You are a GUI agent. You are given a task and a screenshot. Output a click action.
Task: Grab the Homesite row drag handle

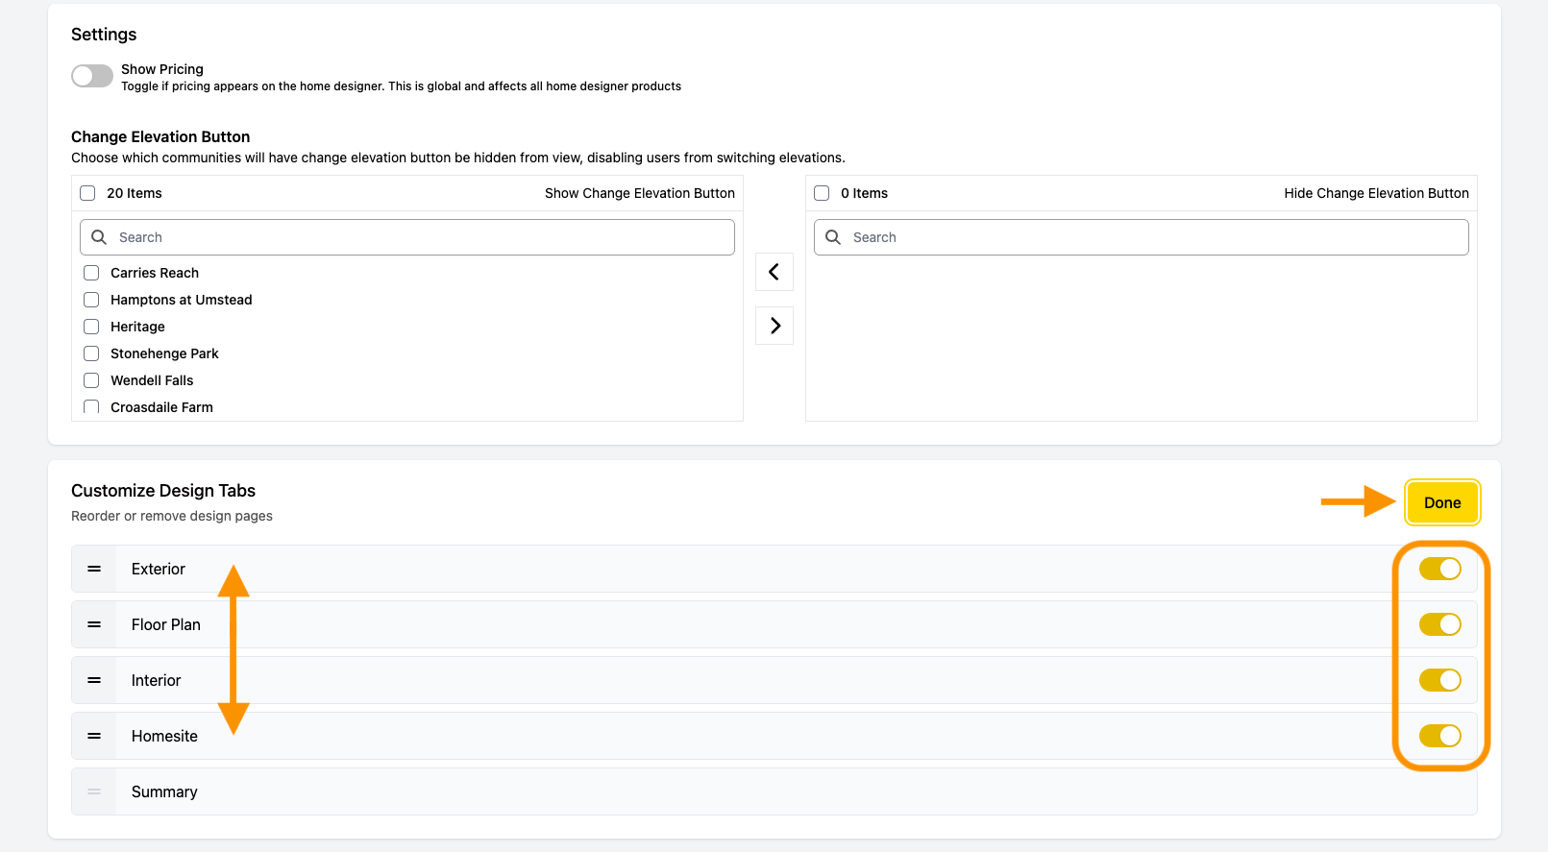(94, 736)
